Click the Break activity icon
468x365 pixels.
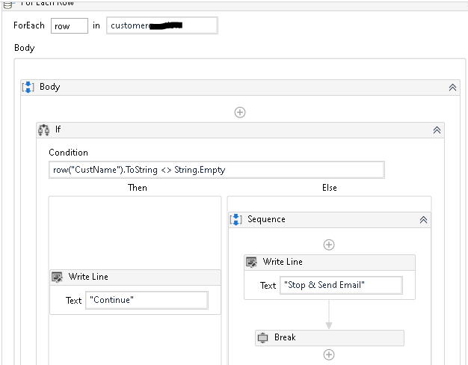coord(263,337)
